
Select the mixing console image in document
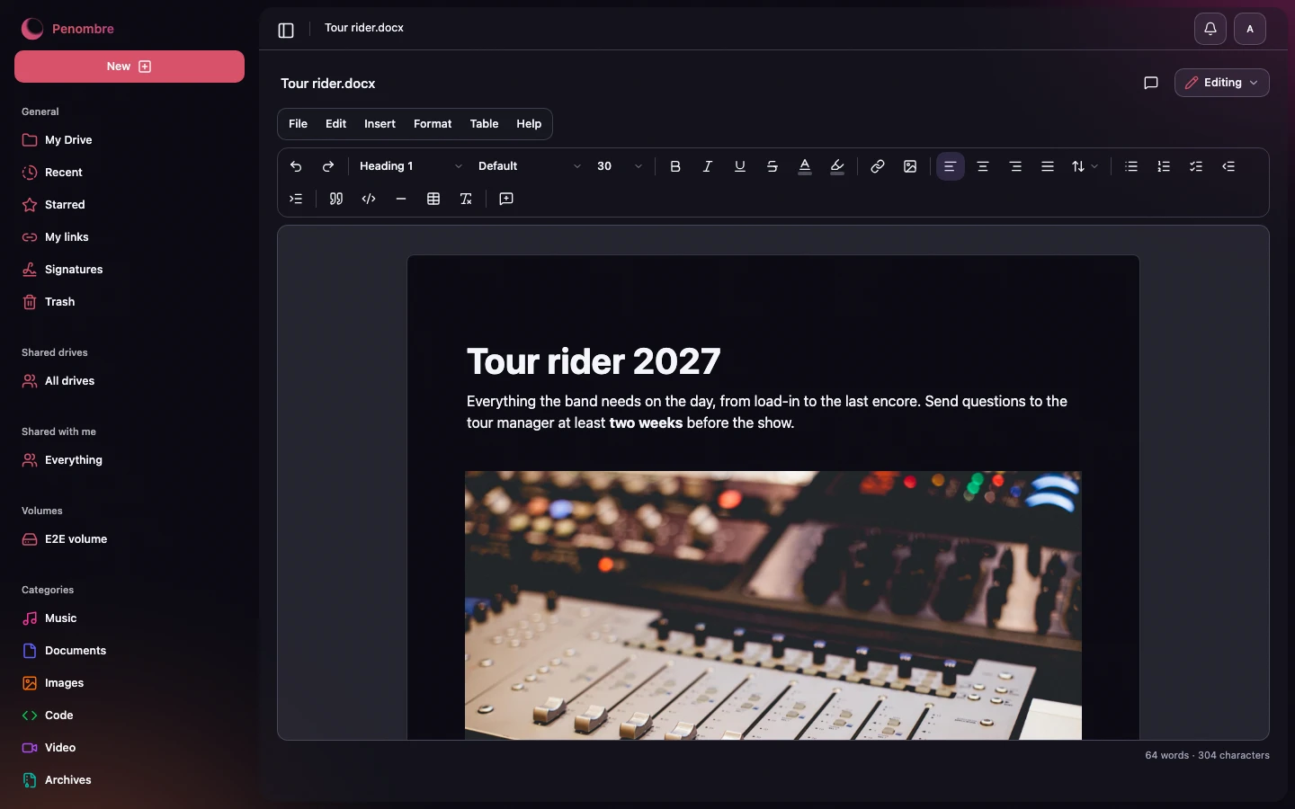[x=773, y=606]
